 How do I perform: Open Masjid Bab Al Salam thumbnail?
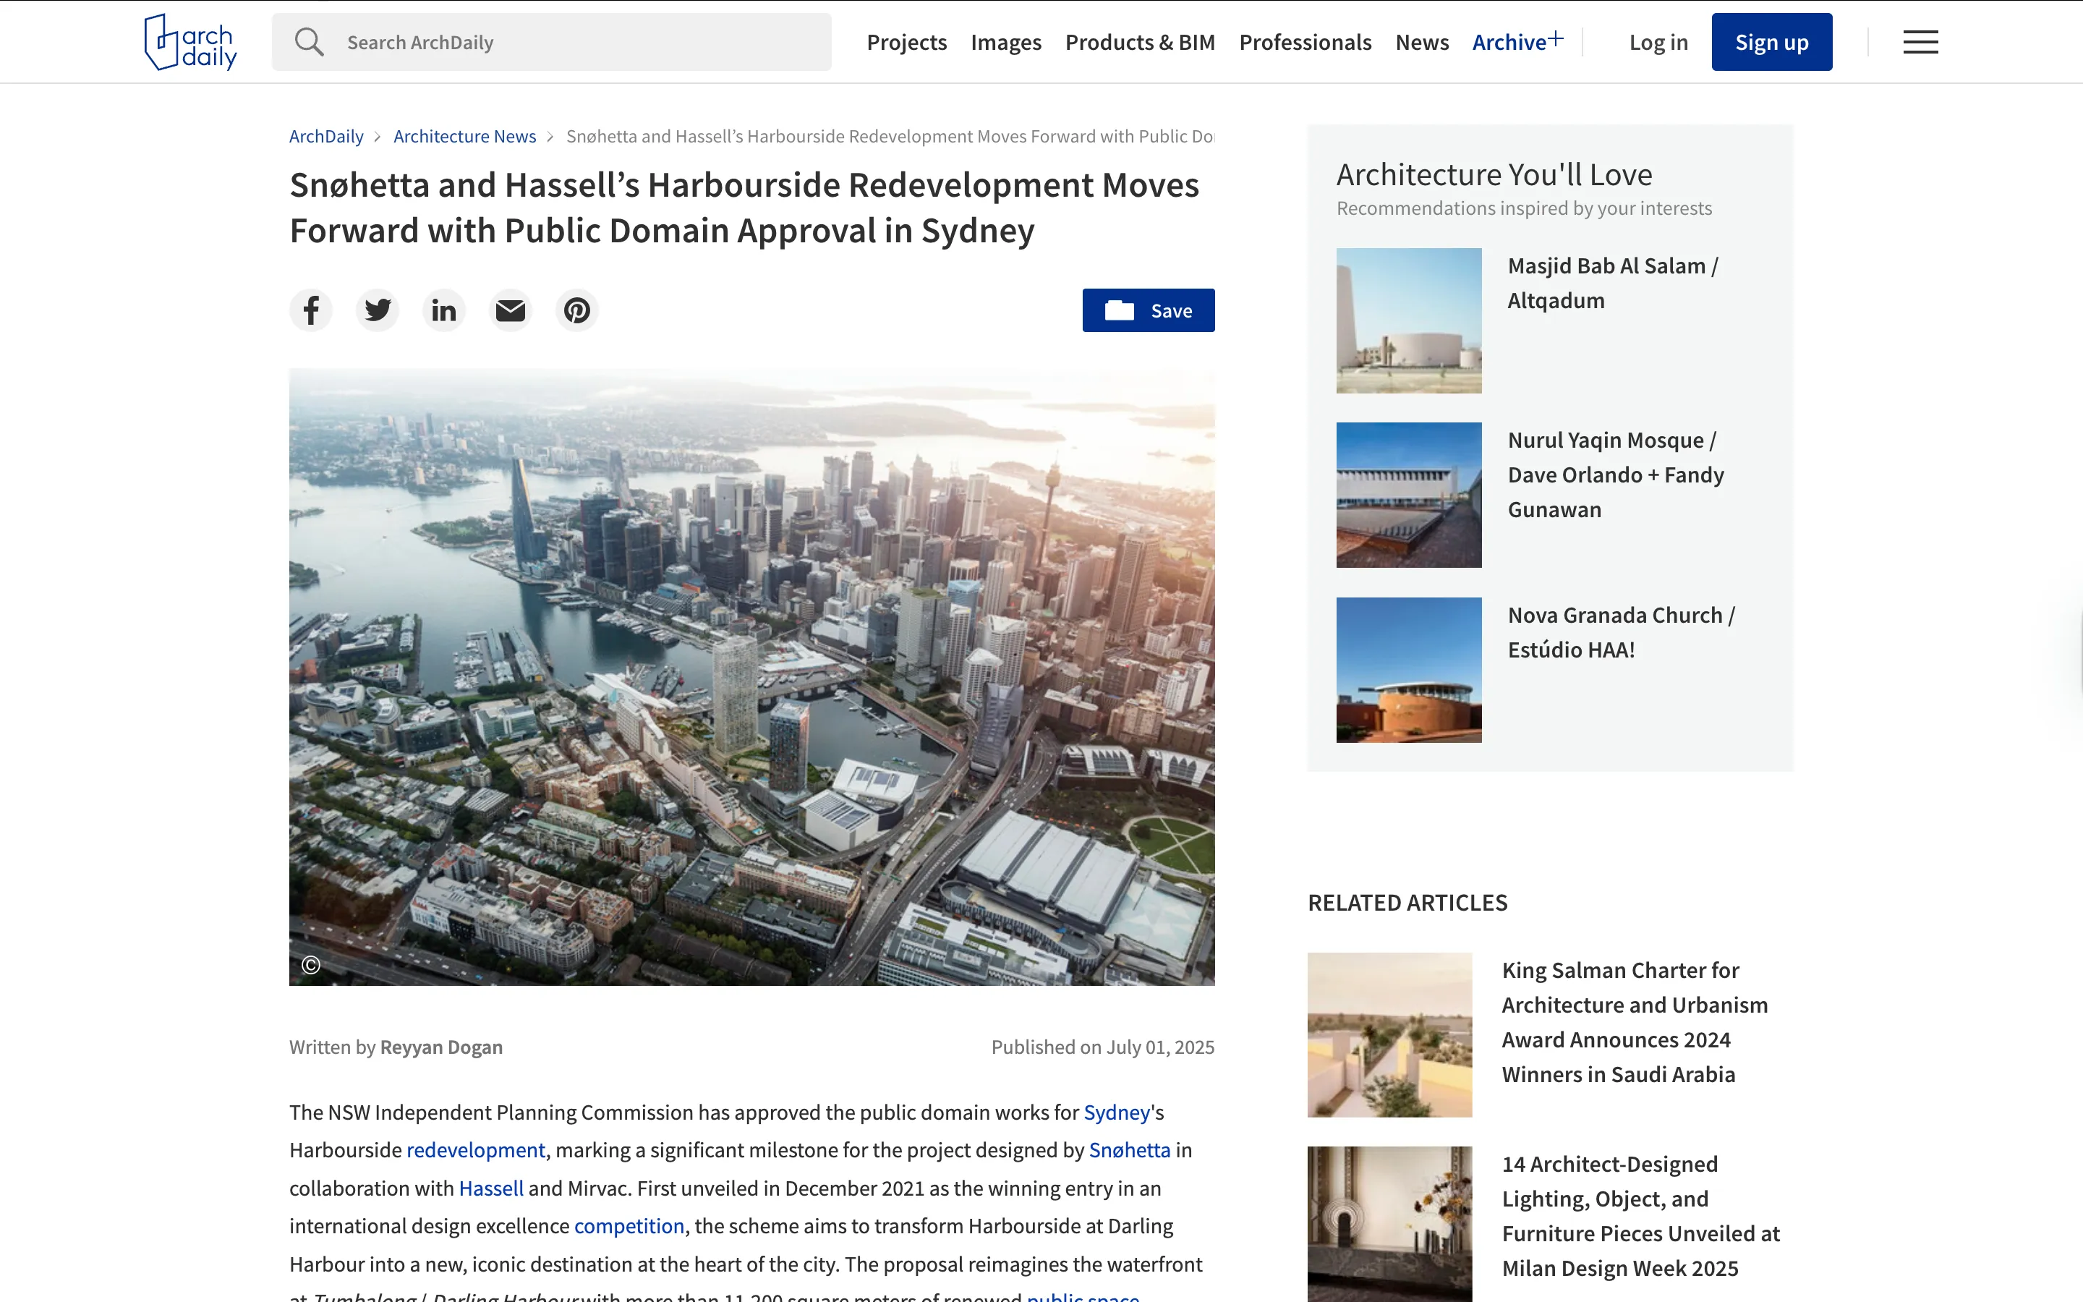1409,320
